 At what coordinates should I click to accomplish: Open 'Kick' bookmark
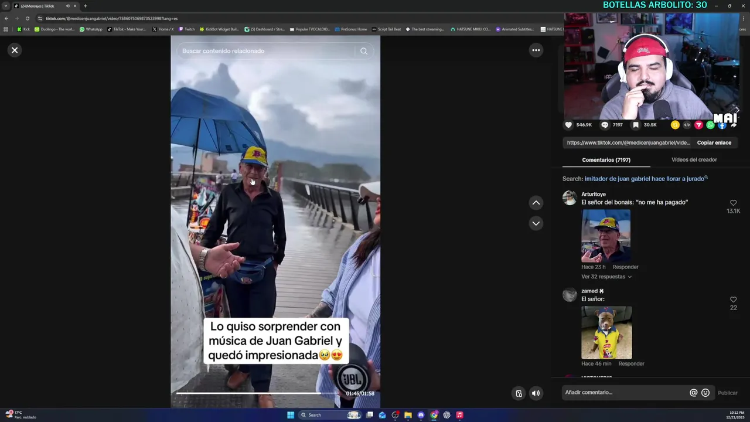click(x=23, y=29)
